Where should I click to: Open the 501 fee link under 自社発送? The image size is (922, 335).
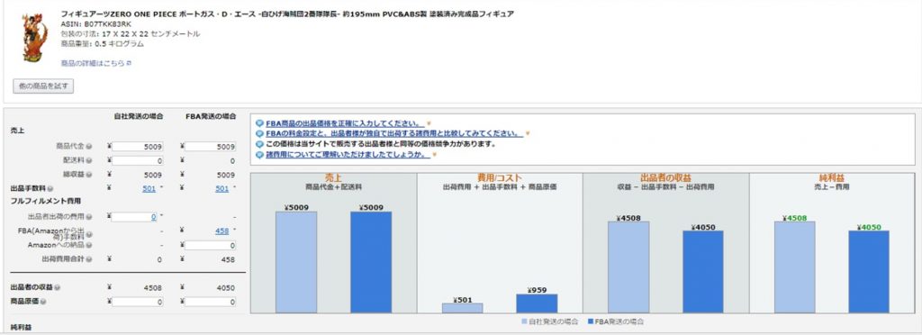[x=149, y=188]
